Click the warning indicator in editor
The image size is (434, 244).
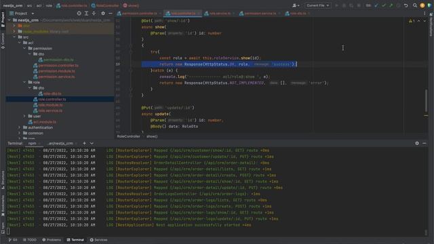(x=412, y=21)
